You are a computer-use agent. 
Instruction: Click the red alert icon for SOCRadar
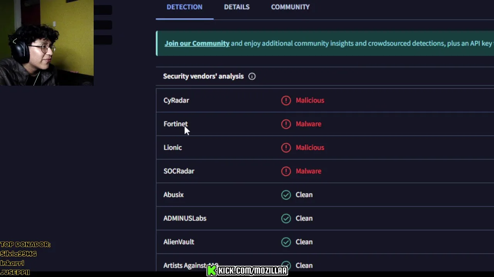[286, 171]
